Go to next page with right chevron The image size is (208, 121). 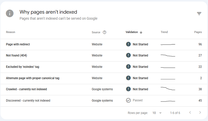click(x=200, y=112)
